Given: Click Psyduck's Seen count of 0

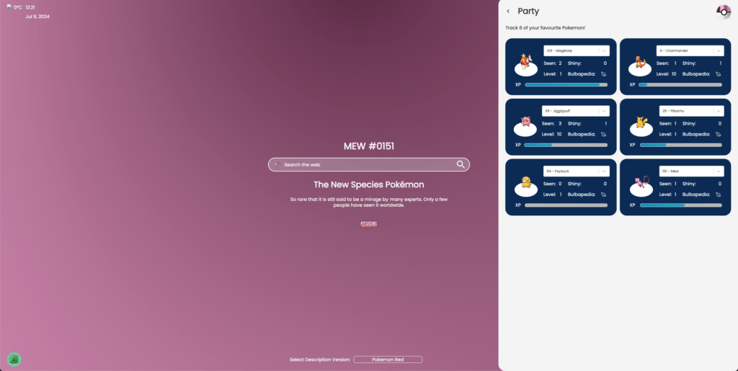Looking at the screenshot, I should click(x=560, y=184).
